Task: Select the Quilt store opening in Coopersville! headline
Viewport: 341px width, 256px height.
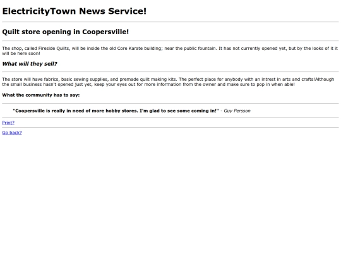Action: point(66,32)
